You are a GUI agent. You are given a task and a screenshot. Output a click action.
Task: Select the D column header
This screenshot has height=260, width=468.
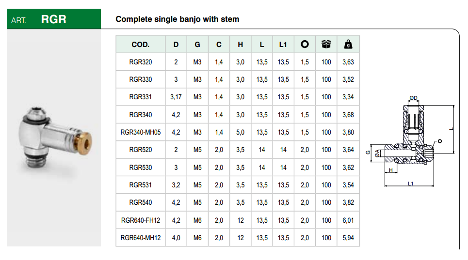(x=176, y=45)
